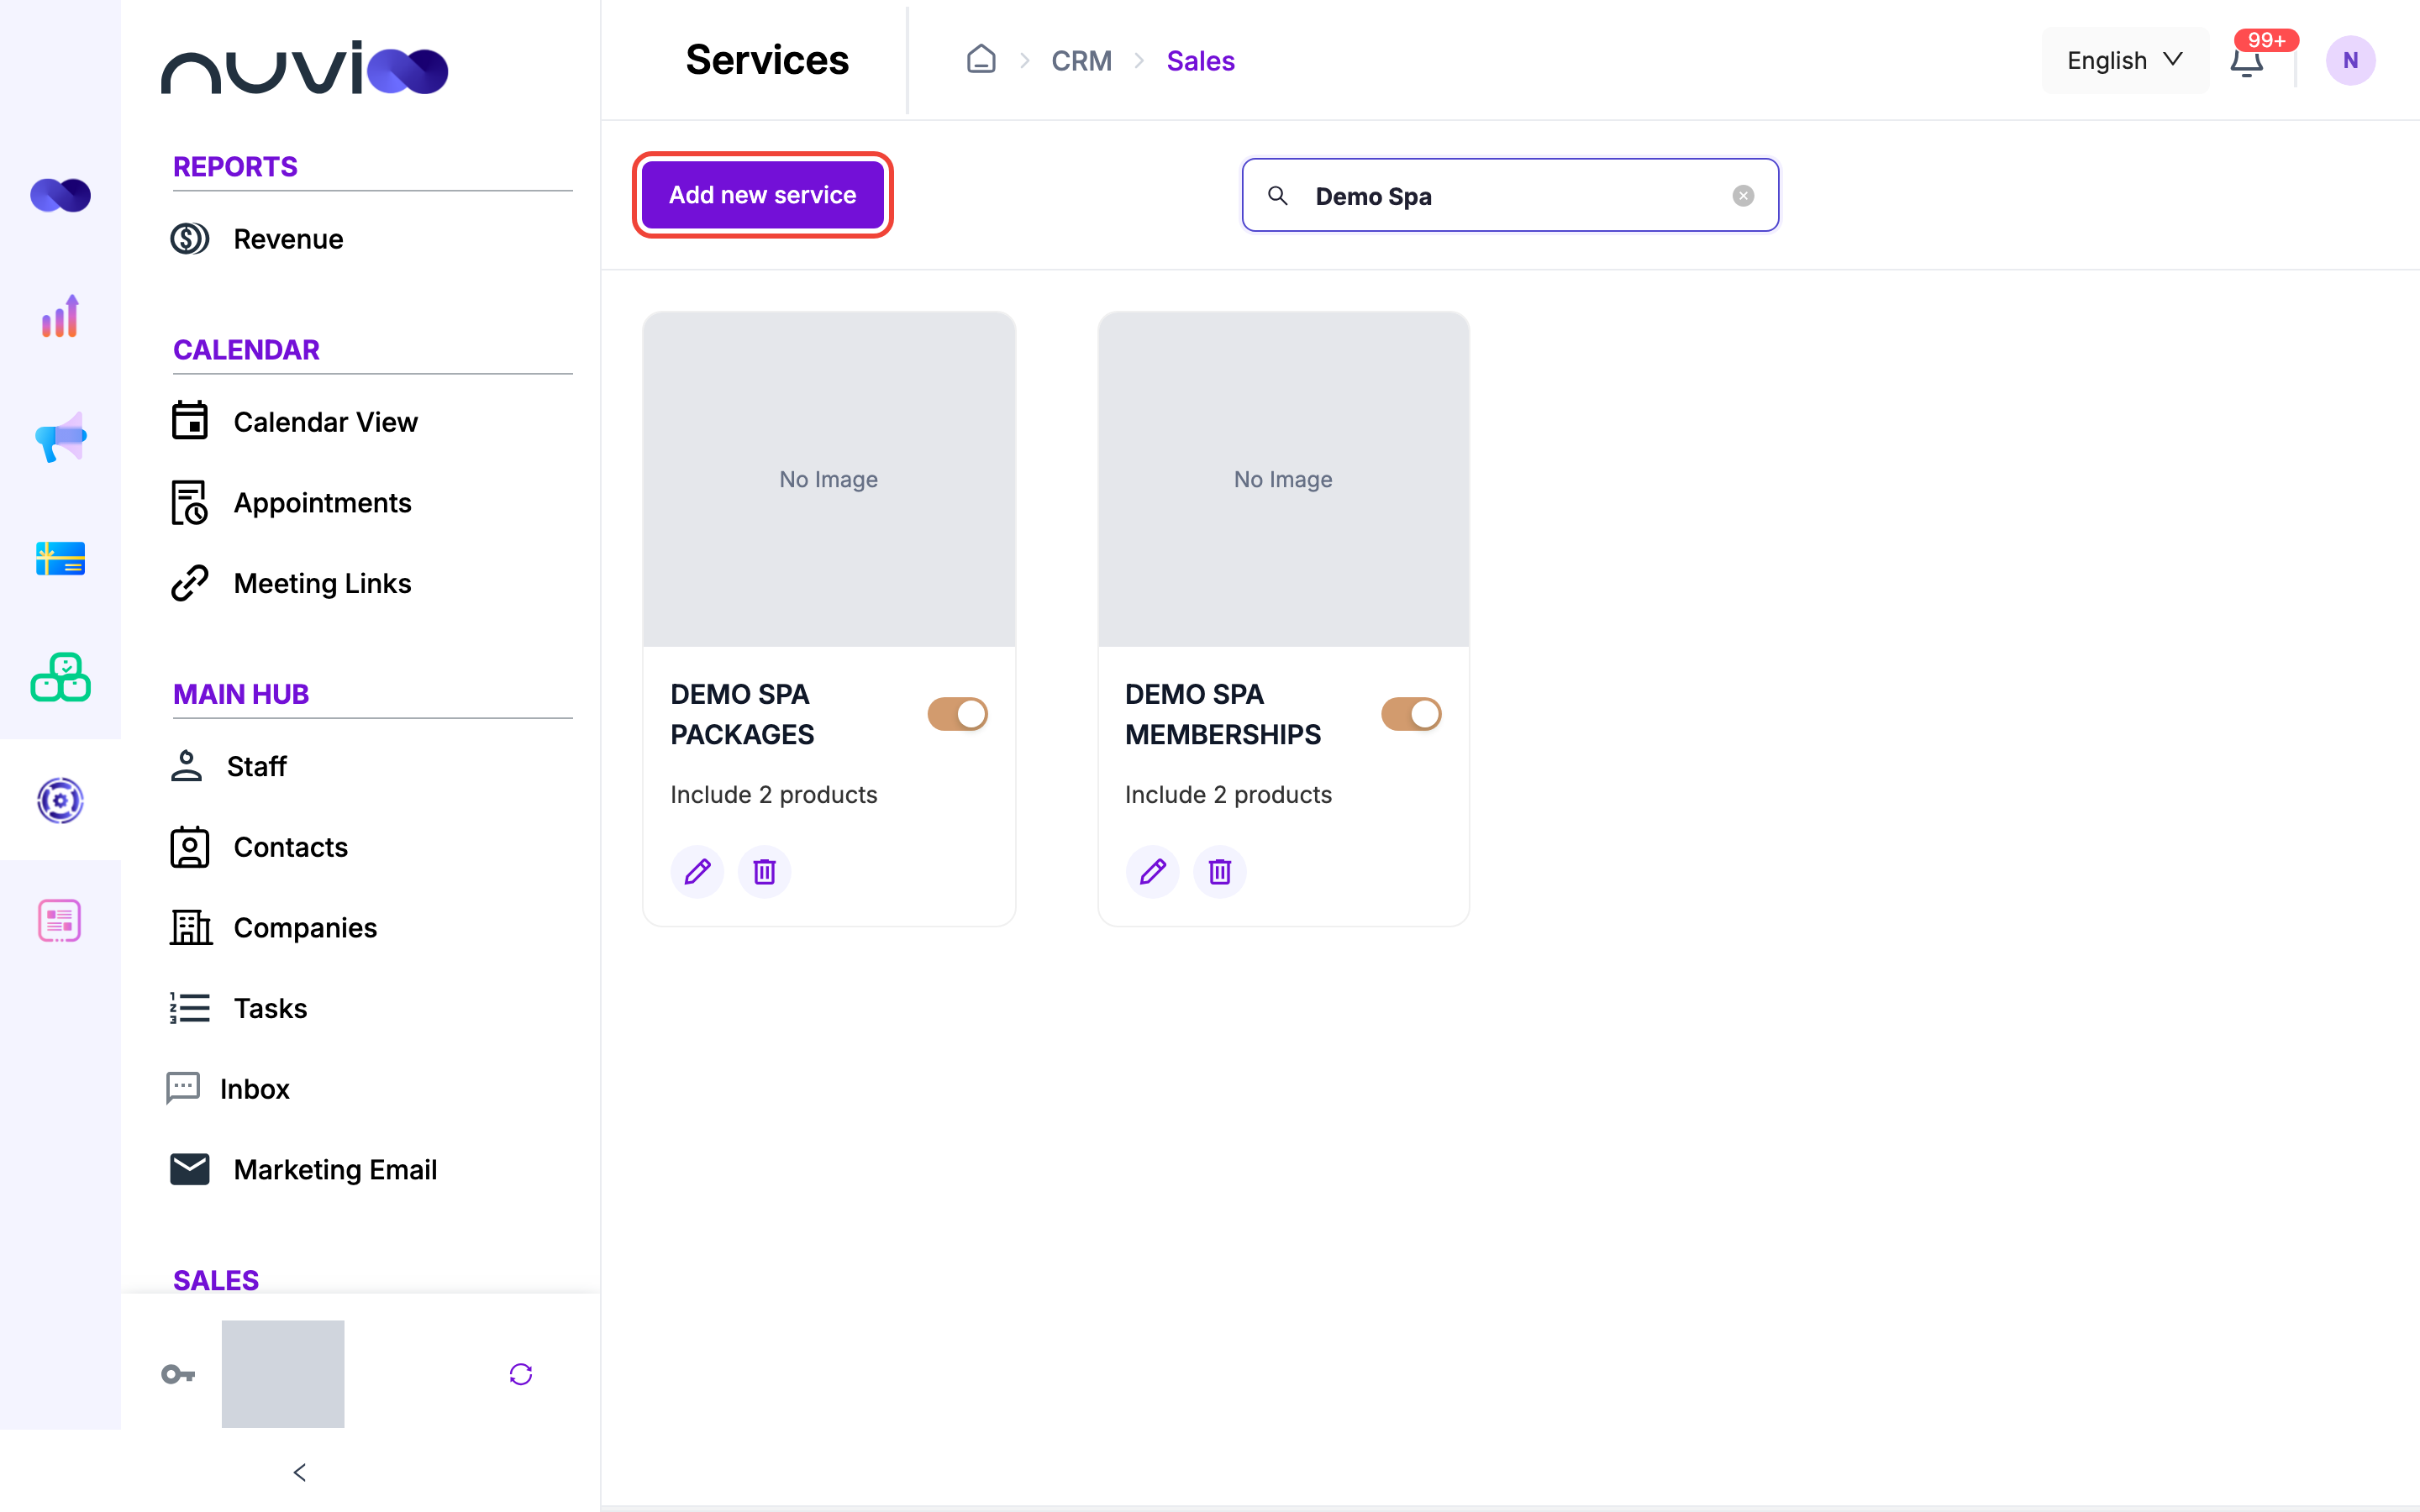Click the Nuvi logo in the header

point(304,68)
